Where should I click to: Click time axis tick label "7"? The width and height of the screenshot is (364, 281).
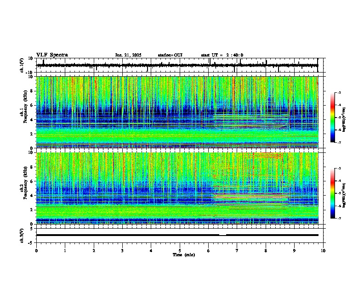pyautogui.click(x=237, y=251)
